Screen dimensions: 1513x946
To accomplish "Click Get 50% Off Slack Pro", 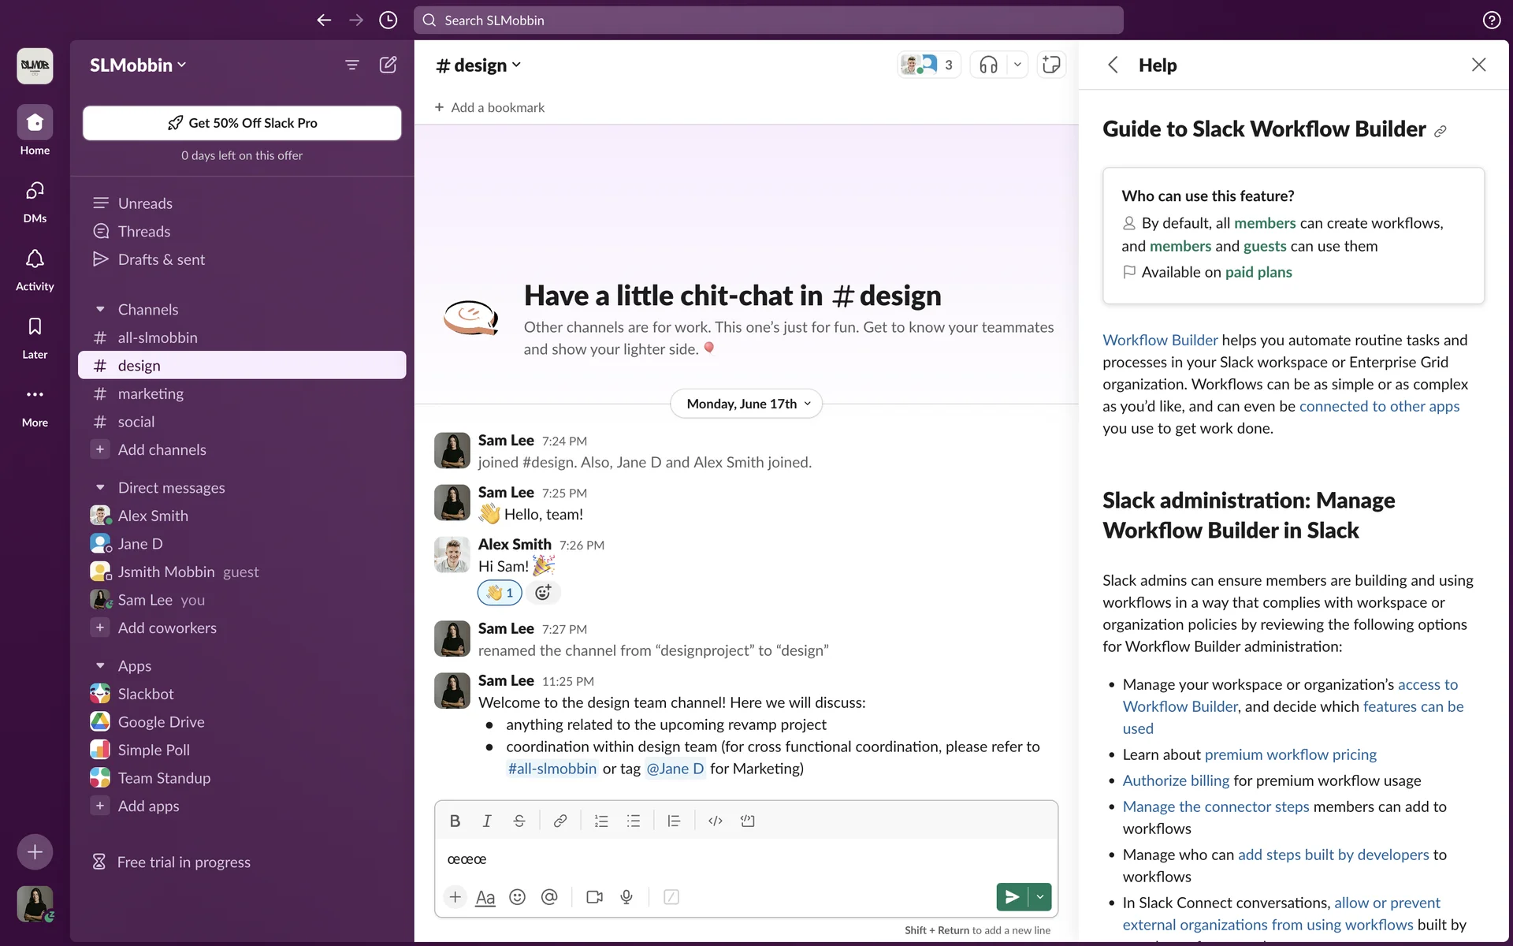I will coord(242,123).
